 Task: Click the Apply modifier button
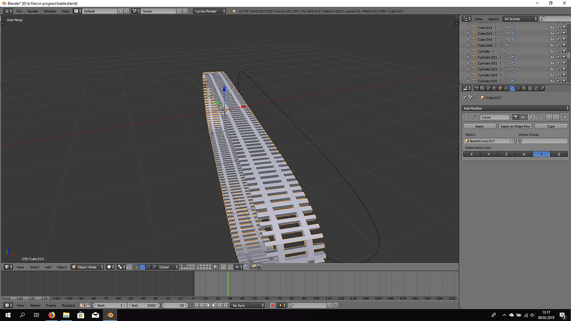click(479, 127)
